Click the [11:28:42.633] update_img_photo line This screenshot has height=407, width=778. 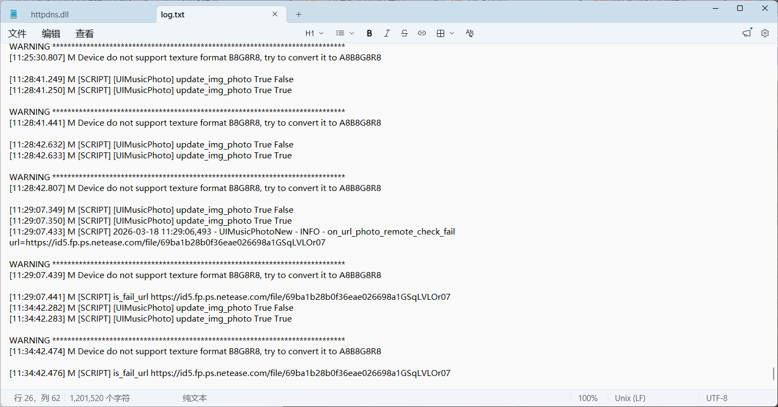tap(151, 156)
